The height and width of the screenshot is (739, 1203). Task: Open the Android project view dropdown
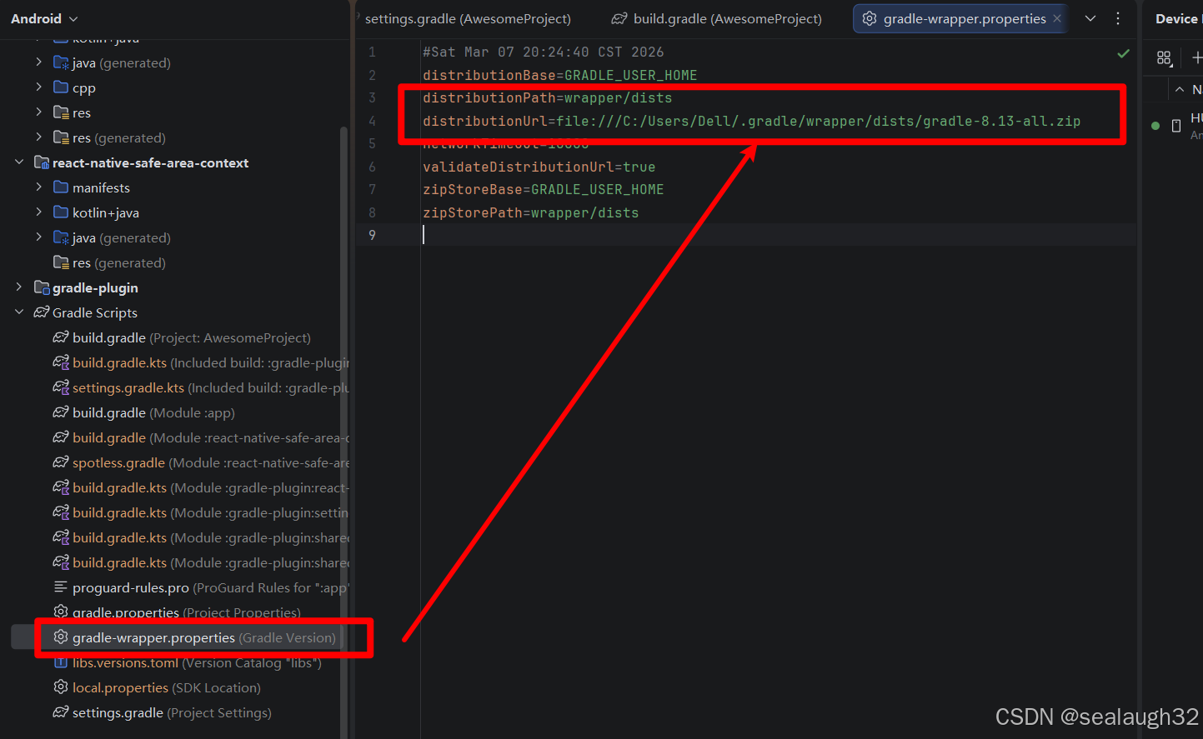[x=44, y=18]
